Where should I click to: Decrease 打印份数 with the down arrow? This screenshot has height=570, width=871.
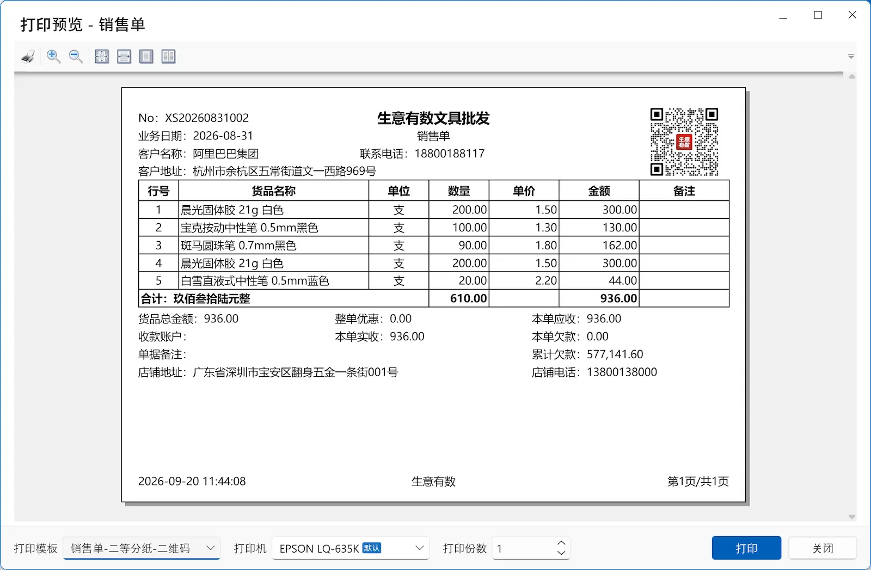pos(561,553)
